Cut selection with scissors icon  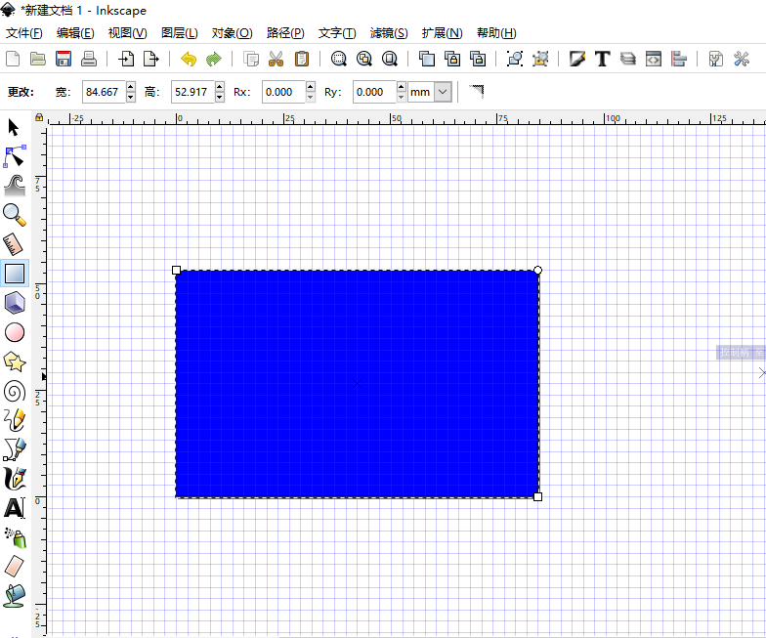click(276, 59)
